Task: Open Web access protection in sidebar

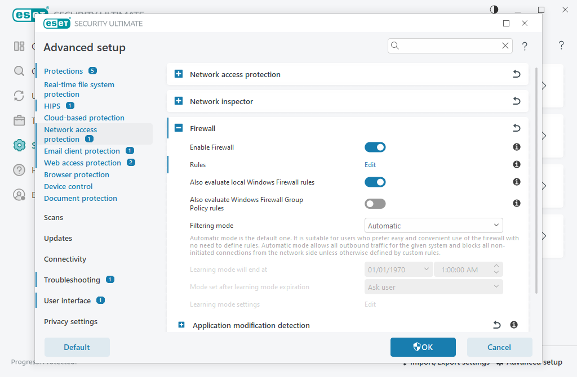Action: (82, 163)
